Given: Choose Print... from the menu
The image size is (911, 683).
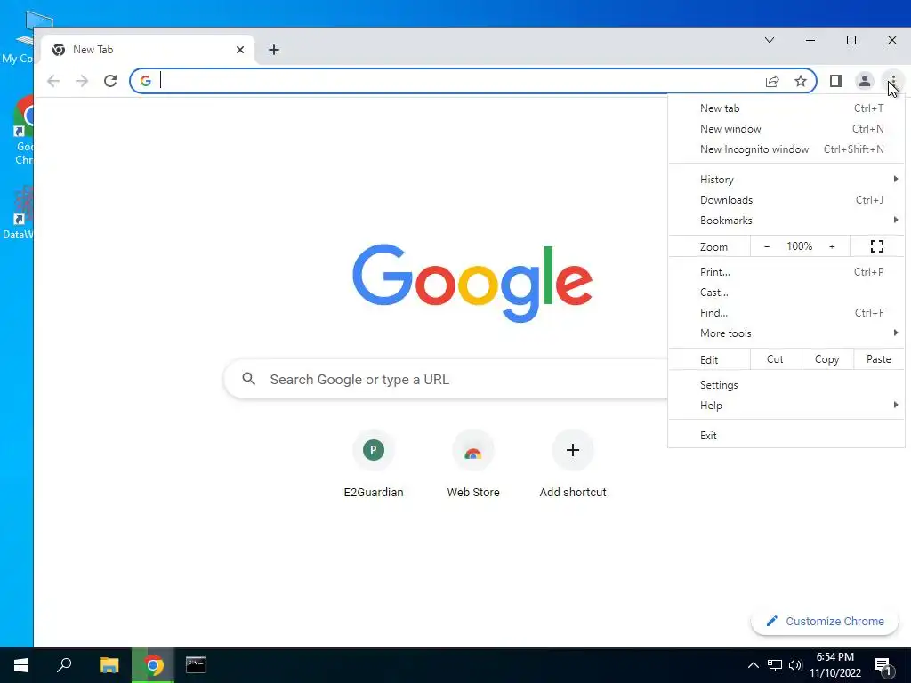Looking at the screenshot, I should click(x=786, y=272).
